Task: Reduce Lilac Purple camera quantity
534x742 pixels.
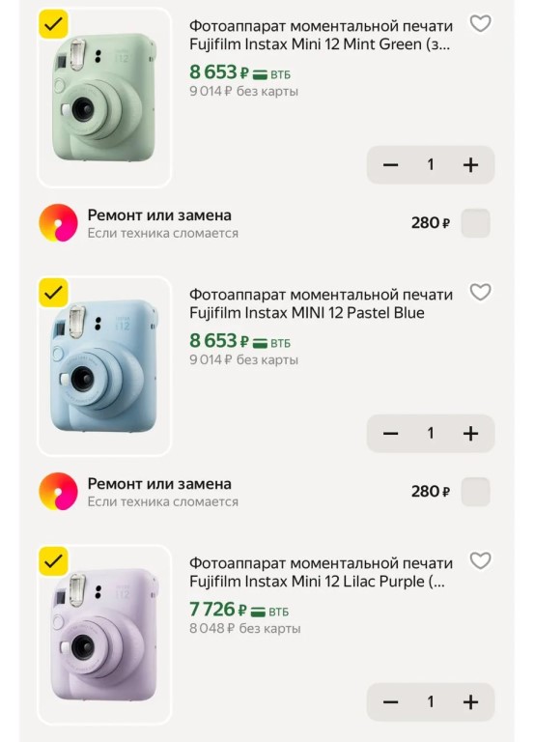Action: click(x=391, y=701)
